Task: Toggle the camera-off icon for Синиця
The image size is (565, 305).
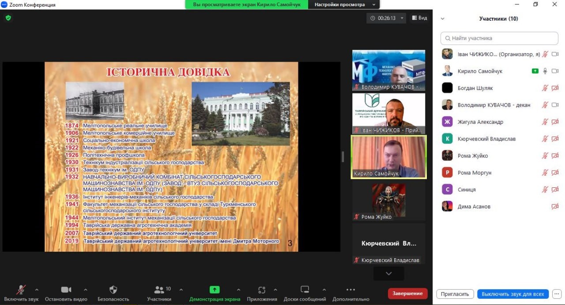Action: point(555,190)
